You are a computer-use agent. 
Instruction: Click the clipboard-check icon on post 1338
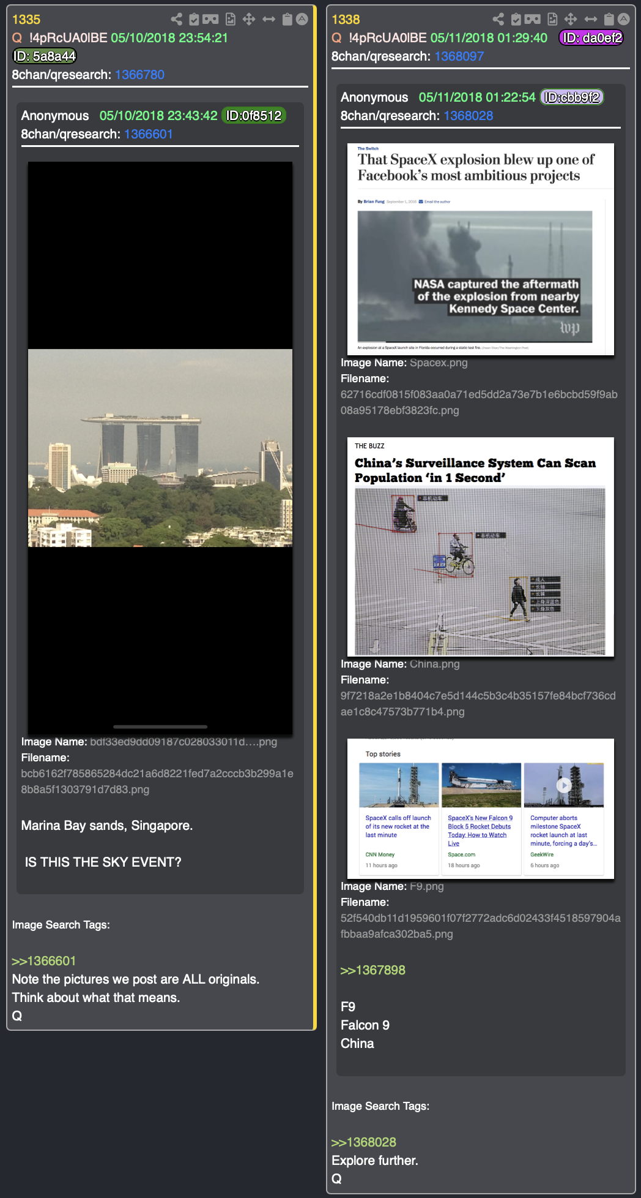(516, 20)
